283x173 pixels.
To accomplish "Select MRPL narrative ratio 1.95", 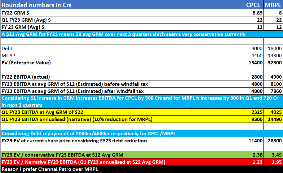I will (x=273, y=162).
